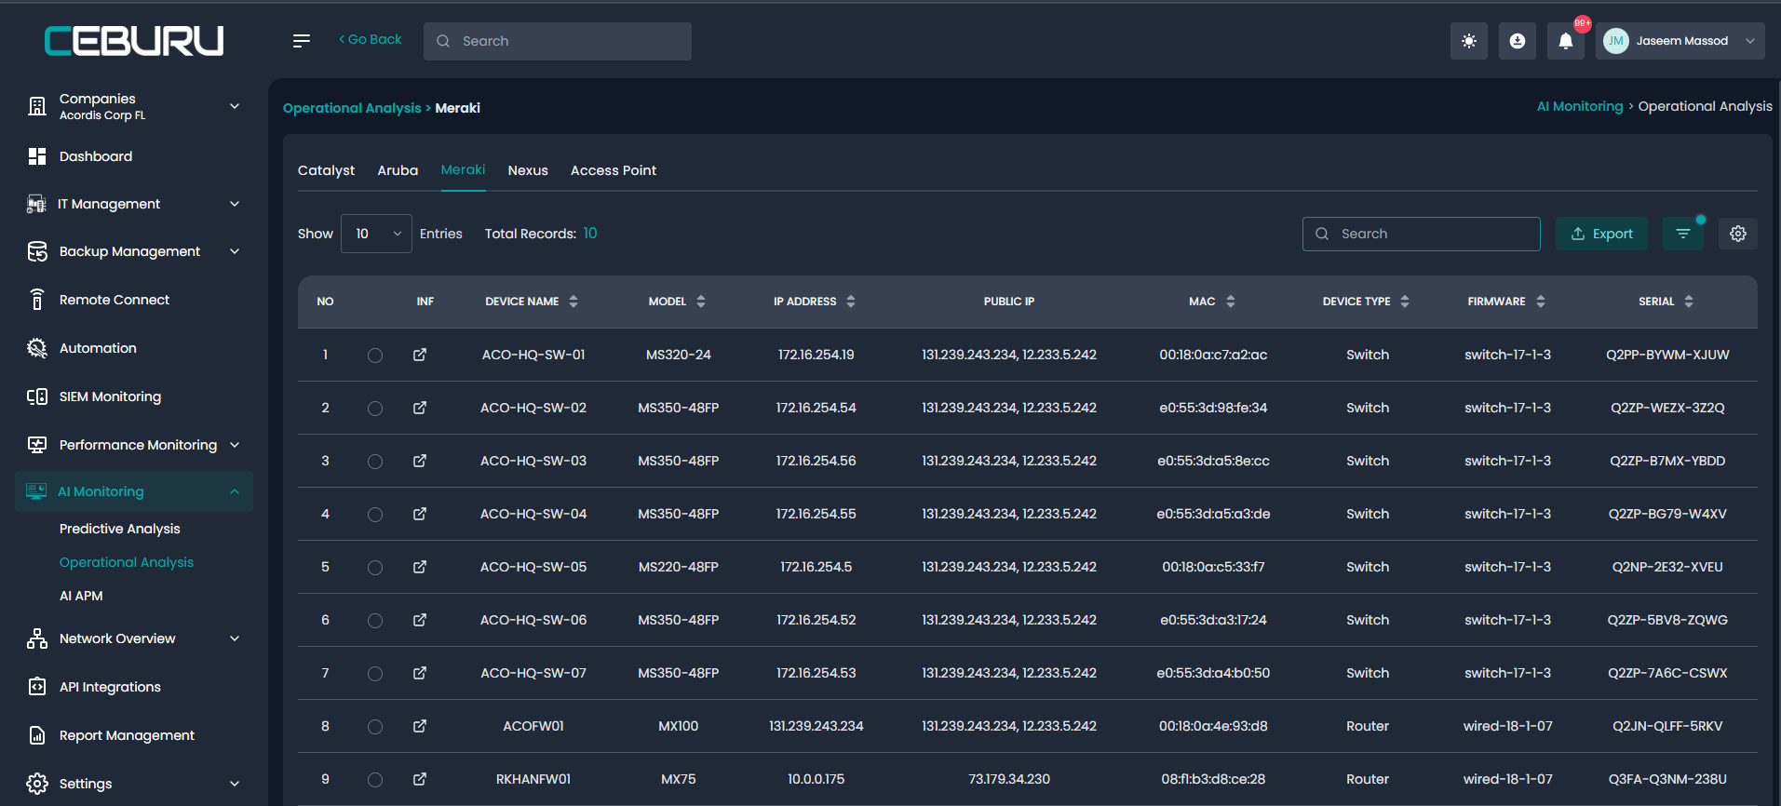Open Predictive Analysis submenu item

(x=120, y=529)
